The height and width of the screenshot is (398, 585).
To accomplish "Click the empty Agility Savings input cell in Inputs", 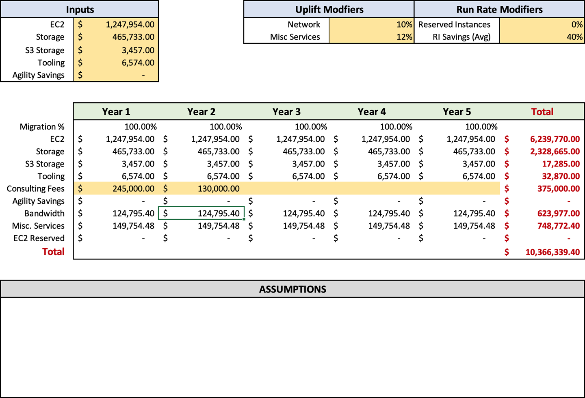I will (x=116, y=75).
